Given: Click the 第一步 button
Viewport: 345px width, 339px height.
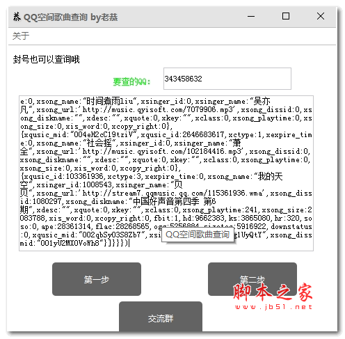Looking at the screenshot, I should pos(97,279).
